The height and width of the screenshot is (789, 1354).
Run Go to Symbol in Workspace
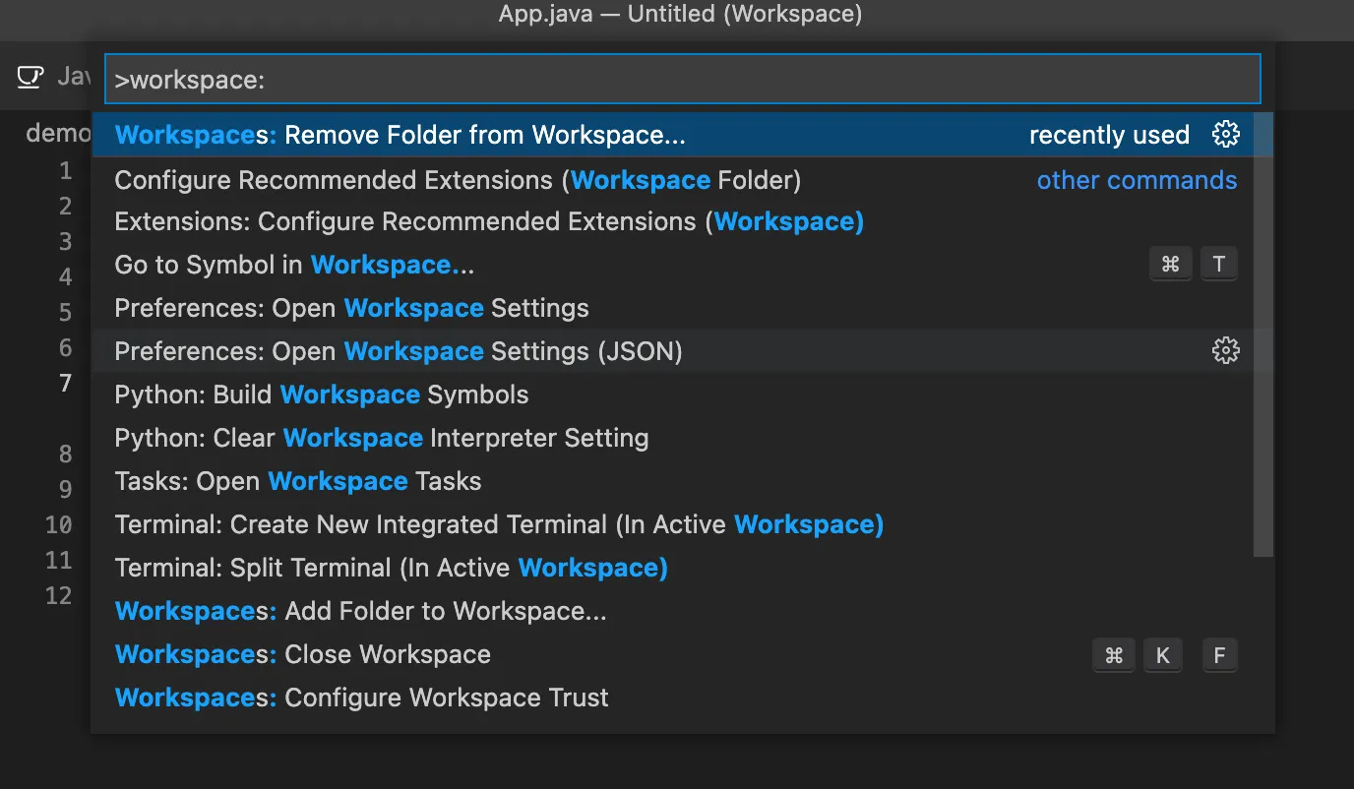point(294,265)
